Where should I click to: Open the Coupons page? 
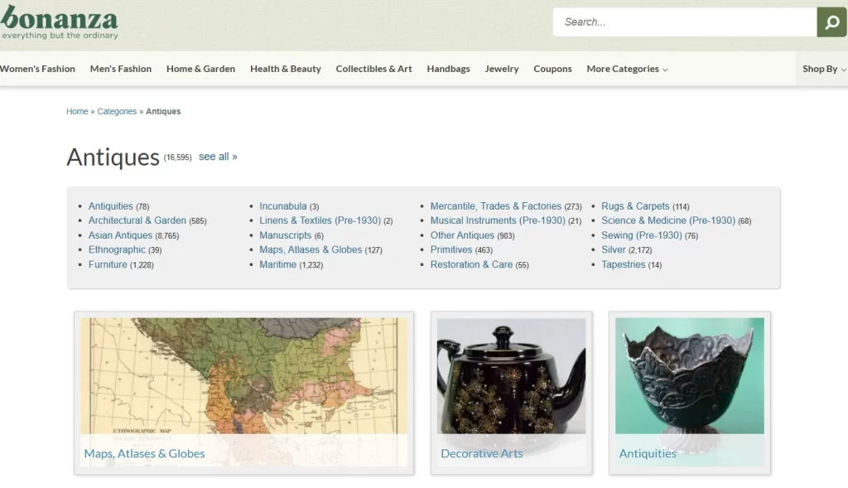(552, 69)
